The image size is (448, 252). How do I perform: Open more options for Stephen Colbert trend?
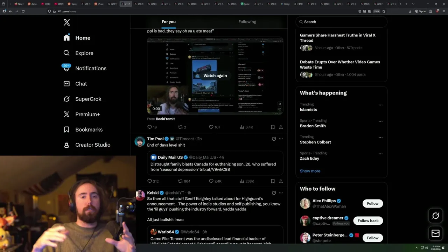click(x=380, y=138)
